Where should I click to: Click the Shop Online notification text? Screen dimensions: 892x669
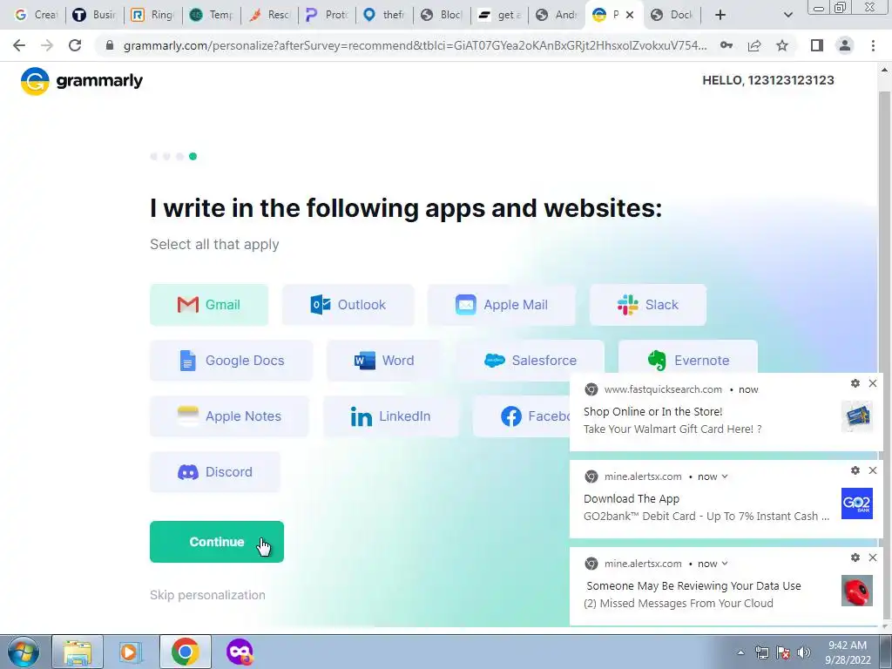coord(652,412)
